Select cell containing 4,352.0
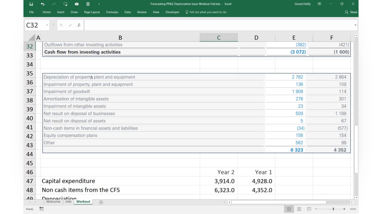Viewport: 382px width, 214px height. click(x=256, y=190)
